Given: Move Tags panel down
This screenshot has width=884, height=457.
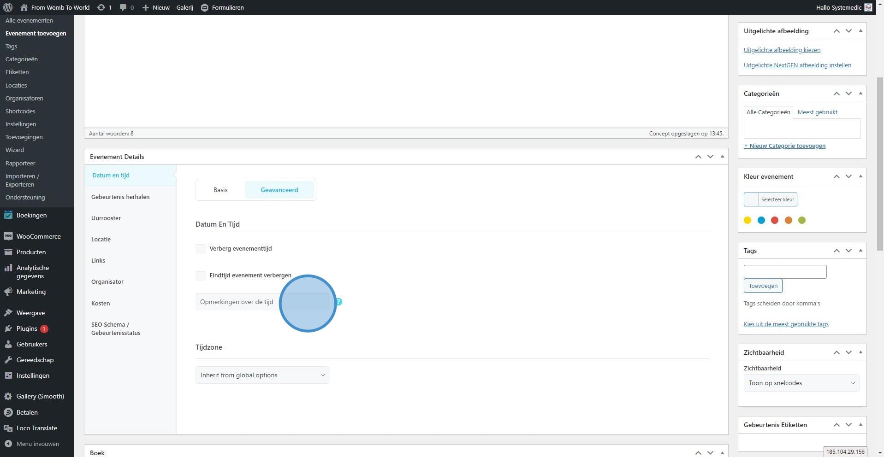Looking at the screenshot, I should point(848,251).
